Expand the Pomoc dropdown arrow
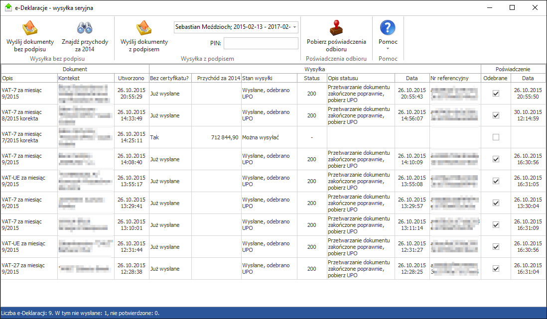 (388, 49)
